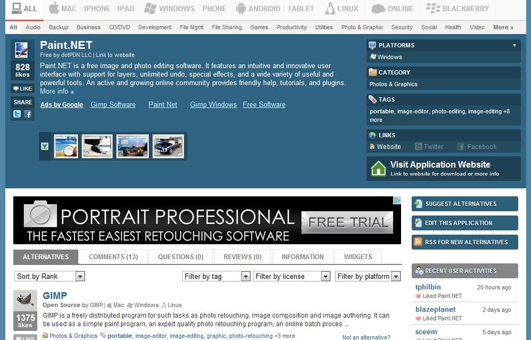The height and width of the screenshot is (340, 531).
Task: Select the All platforms computer icon
Action: pyautogui.click(x=17, y=8)
